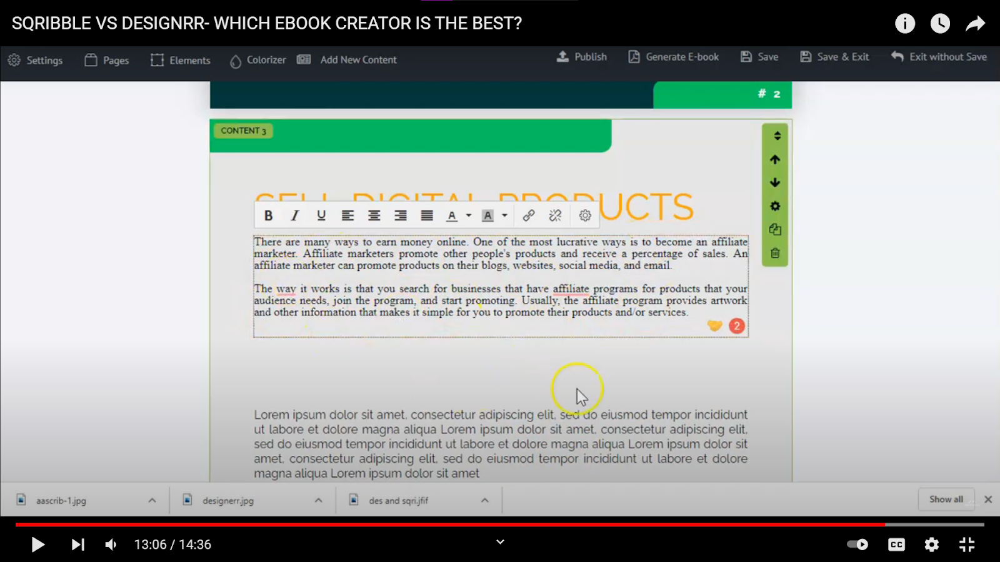Skip to the next video

pyautogui.click(x=77, y=545)
